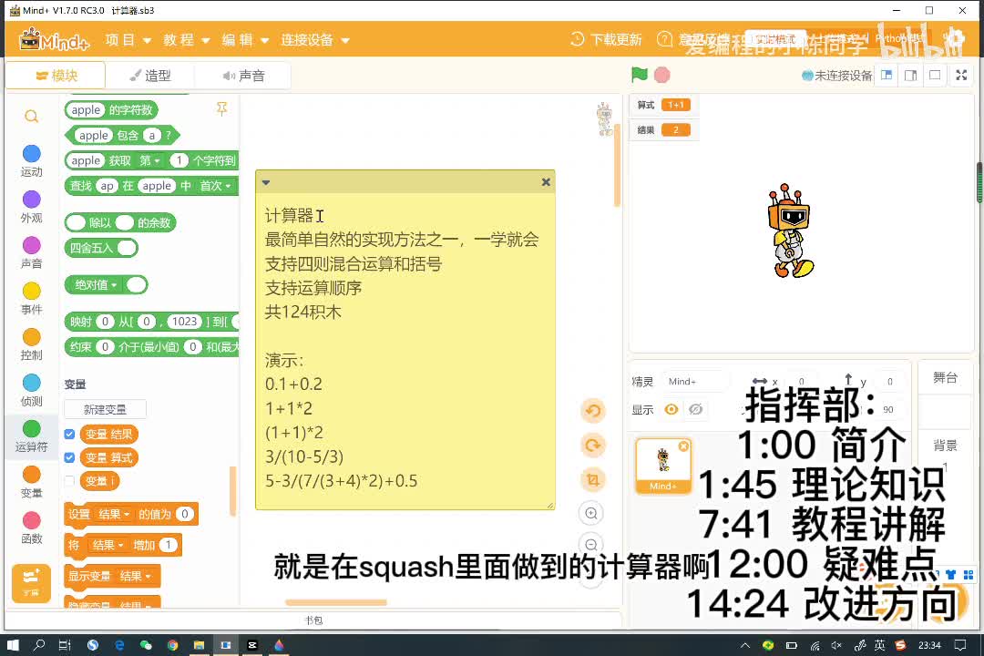
Task: Click the block palette vertical scrollbar
Action: click(x=233, y=489)
